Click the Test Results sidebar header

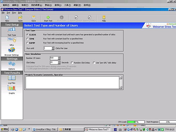12,73
